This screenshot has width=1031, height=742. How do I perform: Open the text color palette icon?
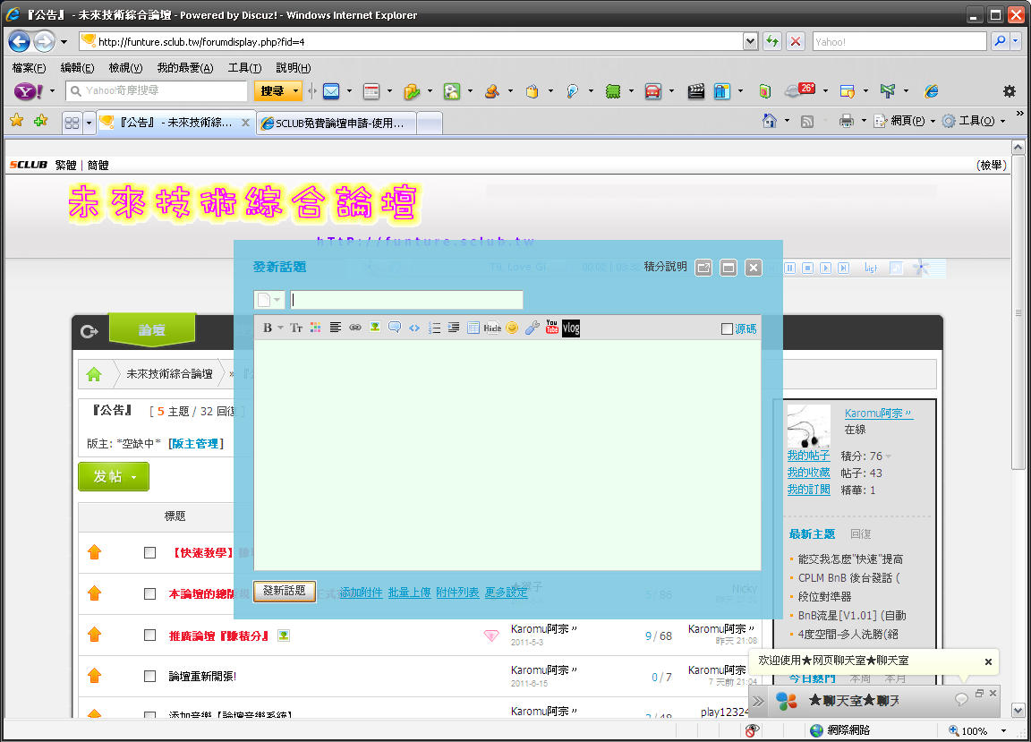(x=316, y=328)
